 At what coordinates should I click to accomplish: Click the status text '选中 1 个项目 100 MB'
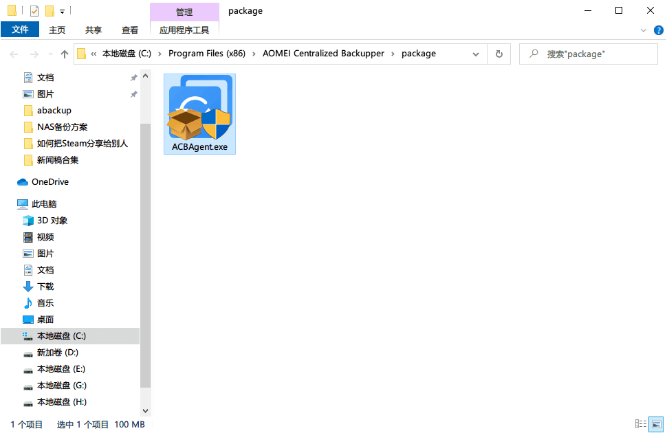pyautogui.click(x=101, y=425)
